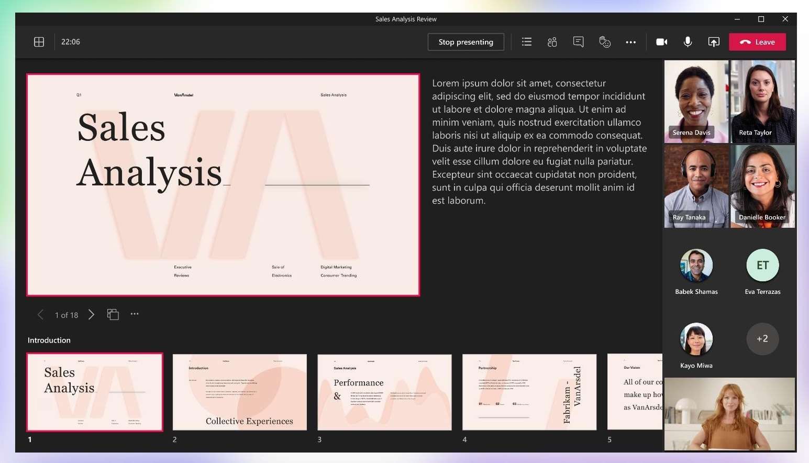Minimize the Sales Analysis Review window
The image size is (809, 463).
(737, 19)
